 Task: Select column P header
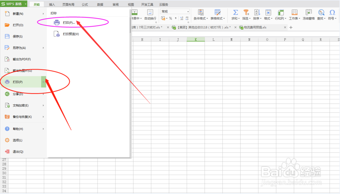click(285, 40)
